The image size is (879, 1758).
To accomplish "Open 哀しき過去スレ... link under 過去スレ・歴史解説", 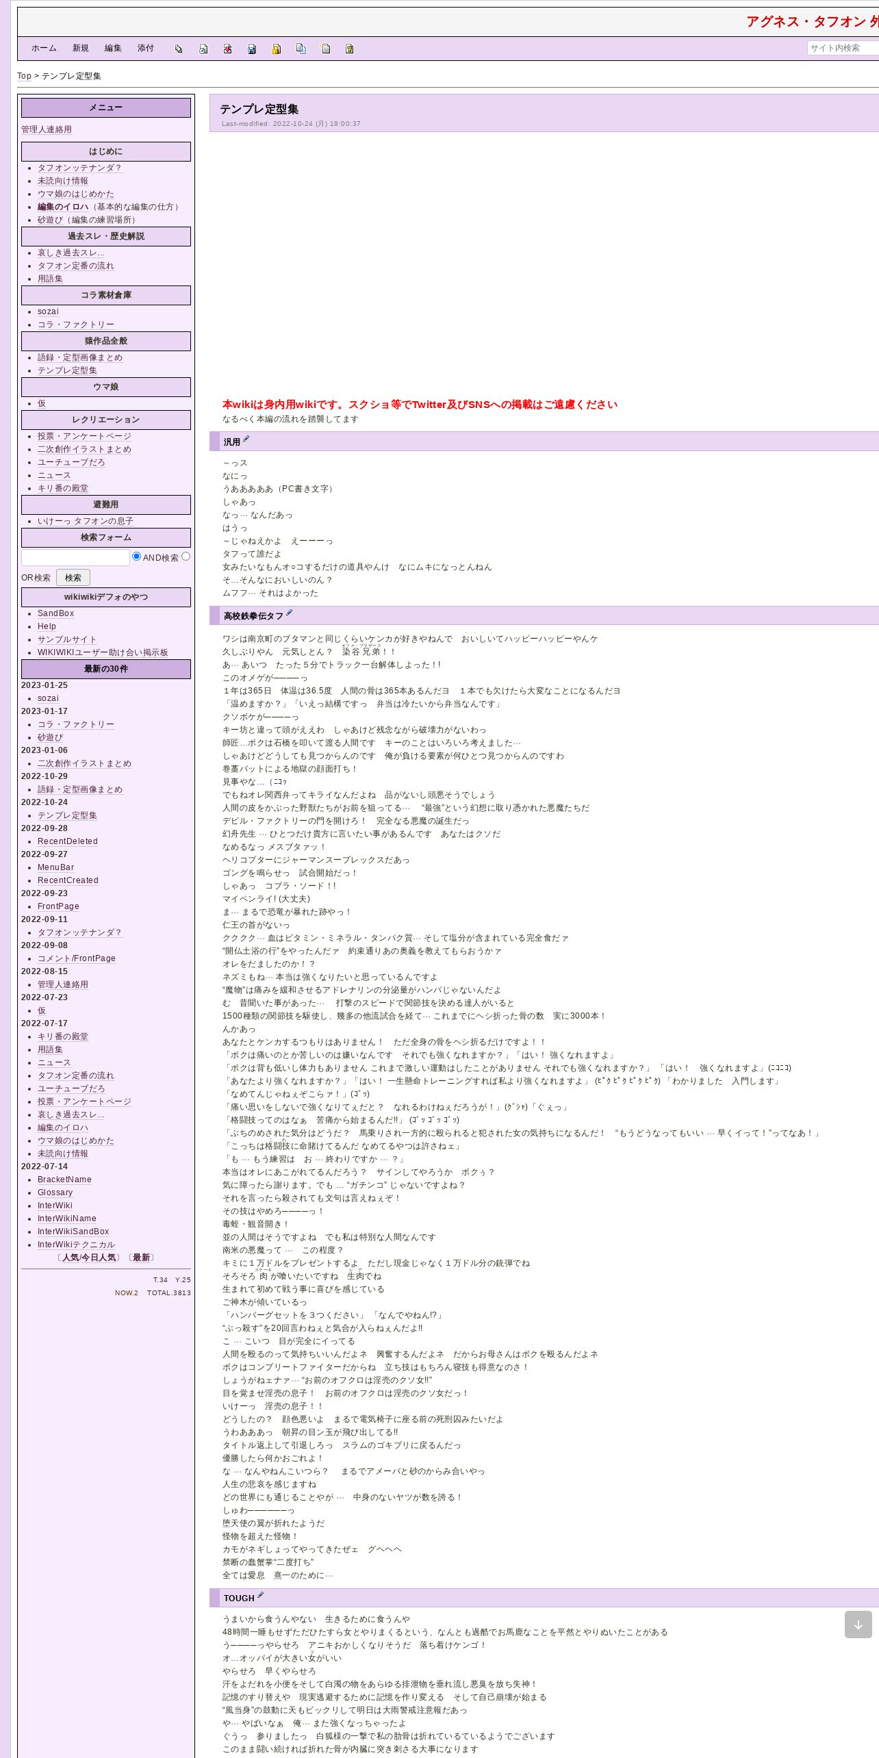I will coord(71,253).
